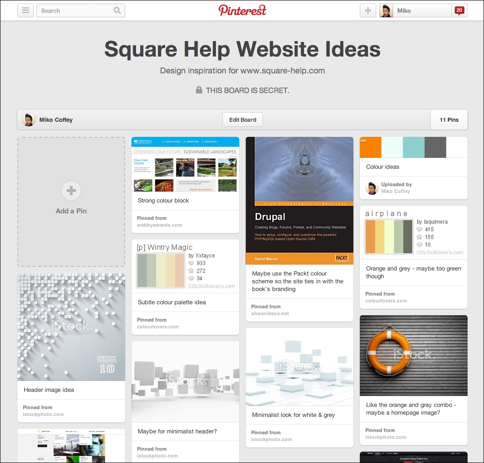The width and height of the screenshot is (484, 463).
Task: Open the 20 notifications badge
Action: click(x=459, y=10)
